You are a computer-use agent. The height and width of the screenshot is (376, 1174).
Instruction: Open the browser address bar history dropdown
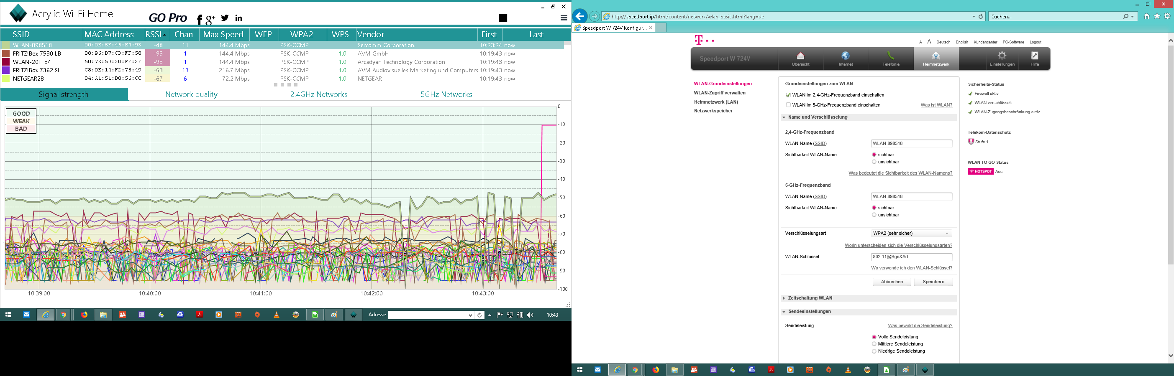pyautogui.click(x=974, y=16)
